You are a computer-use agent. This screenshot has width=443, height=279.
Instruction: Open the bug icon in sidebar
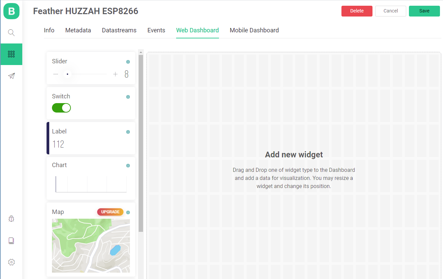point(11,219)
